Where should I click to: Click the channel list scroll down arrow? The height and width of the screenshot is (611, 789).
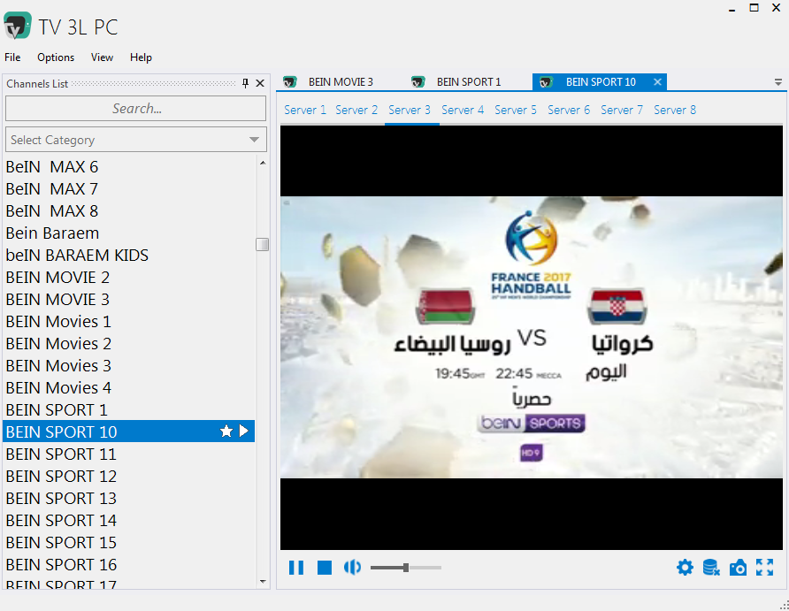[263, 582]
